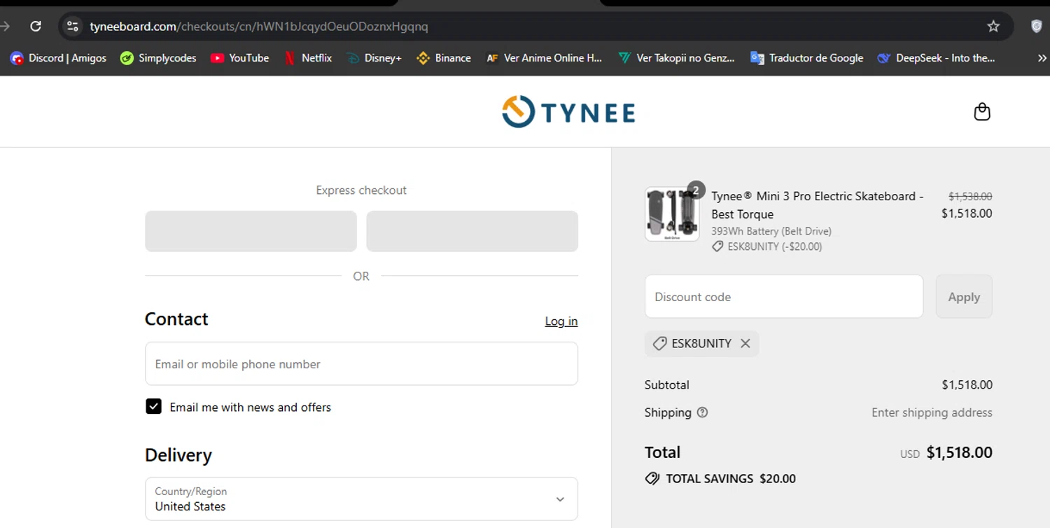Open the Country/Region dropdown
Viewport: 1050px width, 528px height.
(361, 499)
